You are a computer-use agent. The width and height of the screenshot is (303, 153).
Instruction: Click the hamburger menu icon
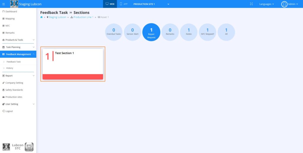4,4
